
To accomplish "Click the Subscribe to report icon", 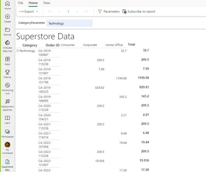I will pyautogui.click(x=124, y=11).
